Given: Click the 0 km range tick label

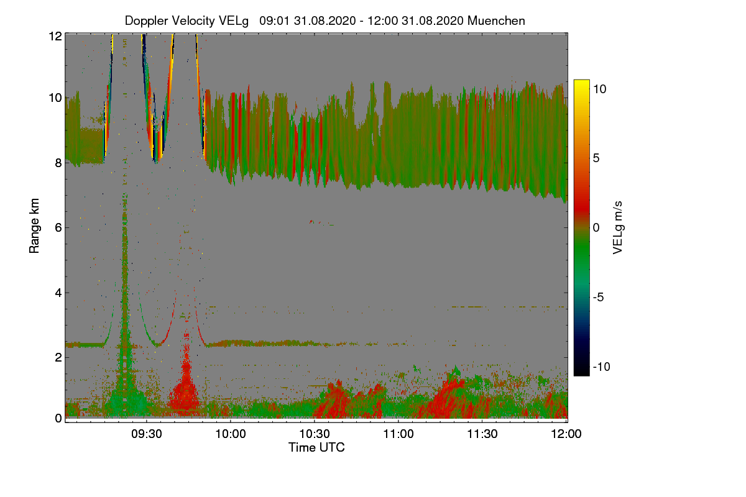Looking at the screenshot, I should pyautogui.click(x=58, y=418).
